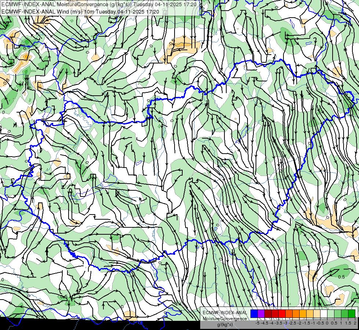Screen dimensions: 359x330
Task: Click the legend label ECMWF-INDEX-ANAL
Action: [225, 313]
